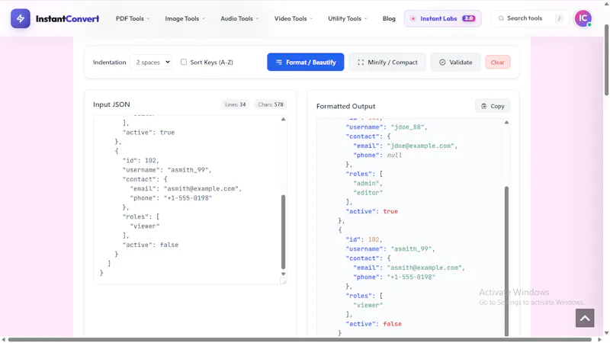The image size is (610, 343).
Task: Click the Instant Labs pink dot icon
Action: pyautogui.click(x=413, y=18)
